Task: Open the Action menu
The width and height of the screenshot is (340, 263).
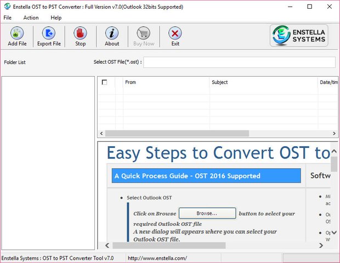Action: [x=31, y=18]
